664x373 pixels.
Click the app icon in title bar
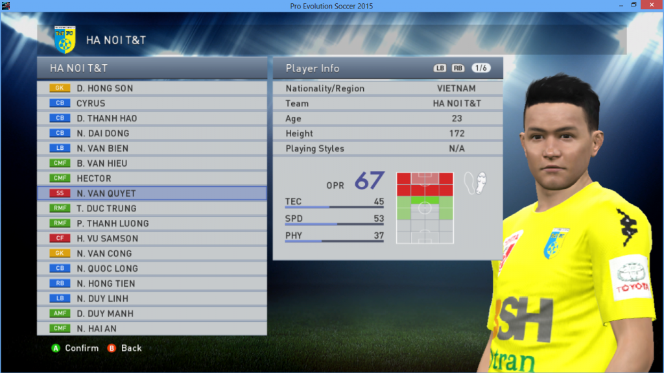pyautogui.click(x=6, y=5)
